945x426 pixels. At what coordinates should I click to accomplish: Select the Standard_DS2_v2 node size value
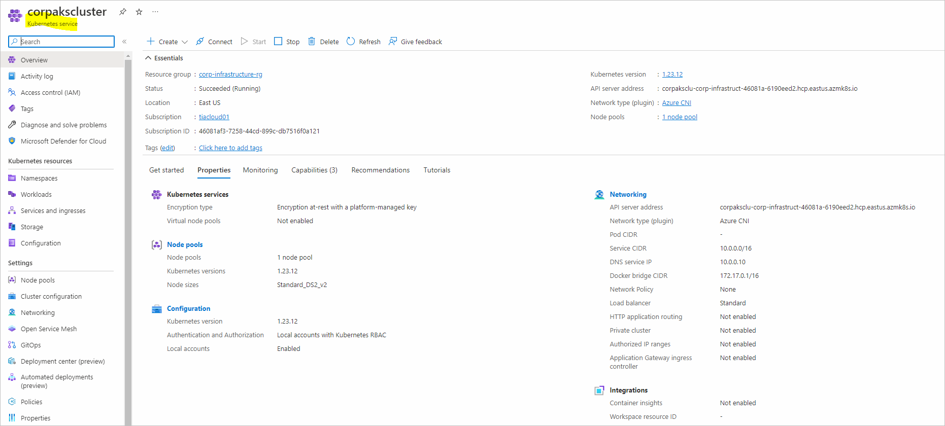(302, 285)
